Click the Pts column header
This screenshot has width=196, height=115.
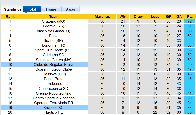pyautogui.click(x=190, y=17)
